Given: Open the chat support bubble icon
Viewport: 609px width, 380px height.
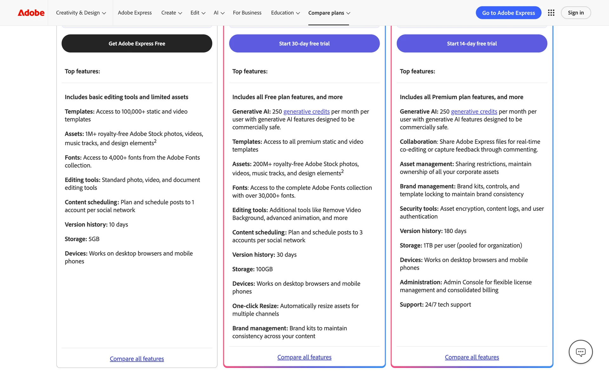Looking at the screenshot, I should [x=580, y=352].
